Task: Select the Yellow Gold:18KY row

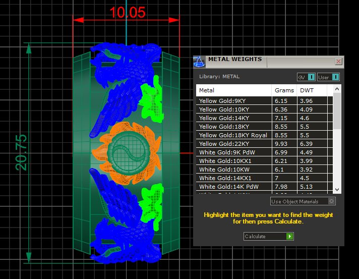Action: click(264, 127)
